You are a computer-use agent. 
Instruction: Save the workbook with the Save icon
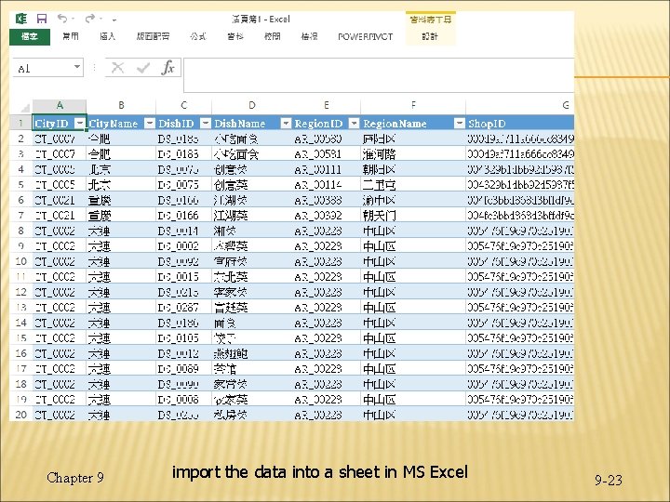42,19
